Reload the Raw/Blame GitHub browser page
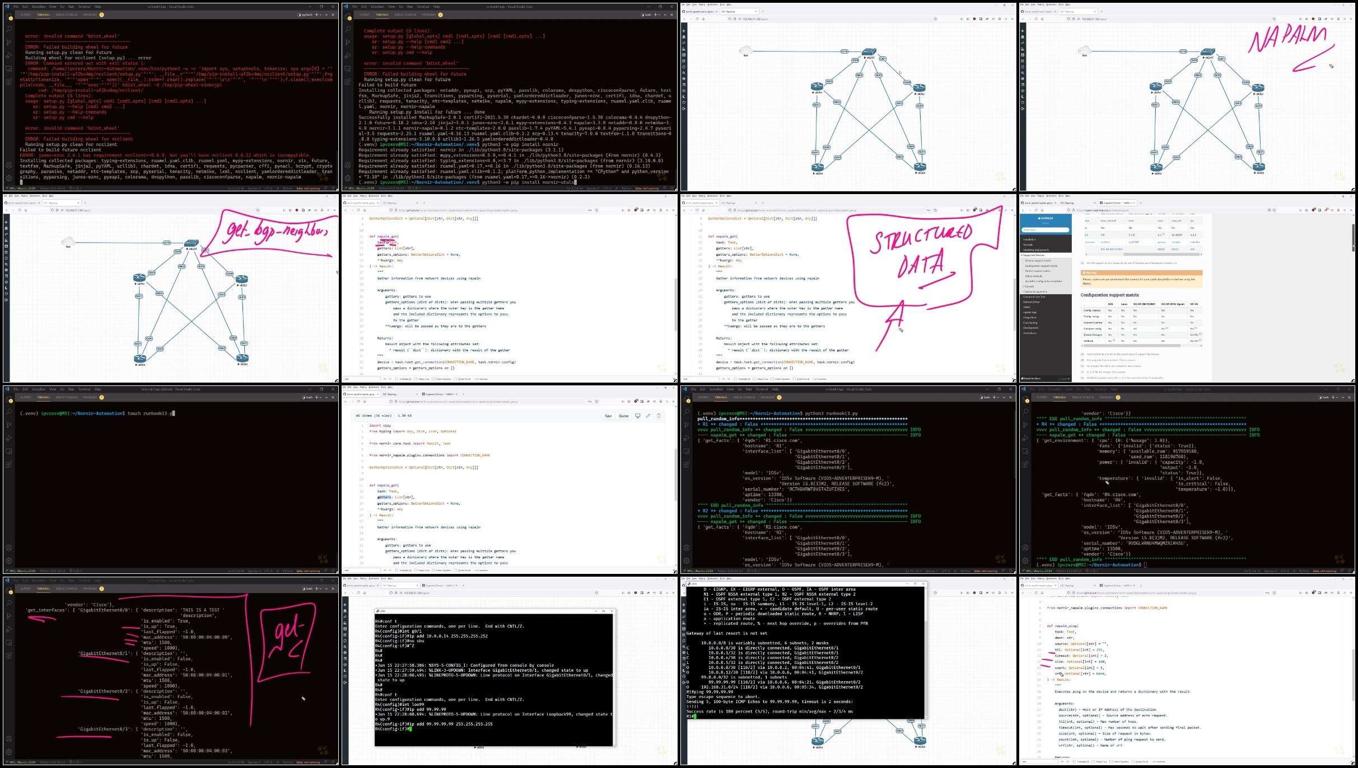 [358, 401]
